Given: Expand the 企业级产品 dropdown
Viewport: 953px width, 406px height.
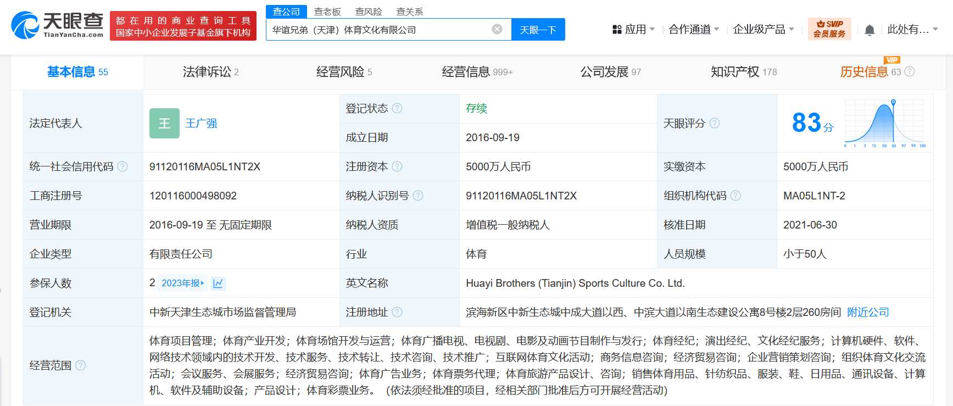Looking at the screenshot, I should point(763,30).
